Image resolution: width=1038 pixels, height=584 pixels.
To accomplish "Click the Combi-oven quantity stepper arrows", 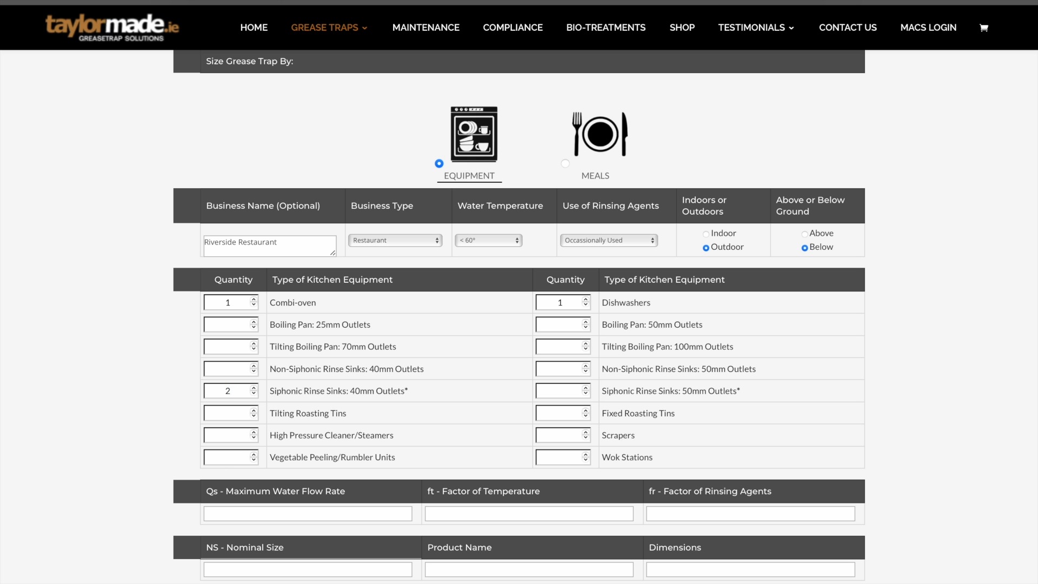I will [x=254, y=302].
